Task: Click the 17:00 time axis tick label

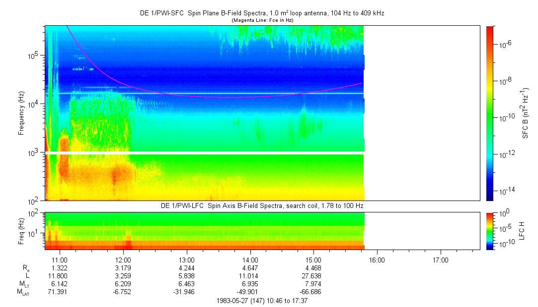Action: click(x=441, y=260)
